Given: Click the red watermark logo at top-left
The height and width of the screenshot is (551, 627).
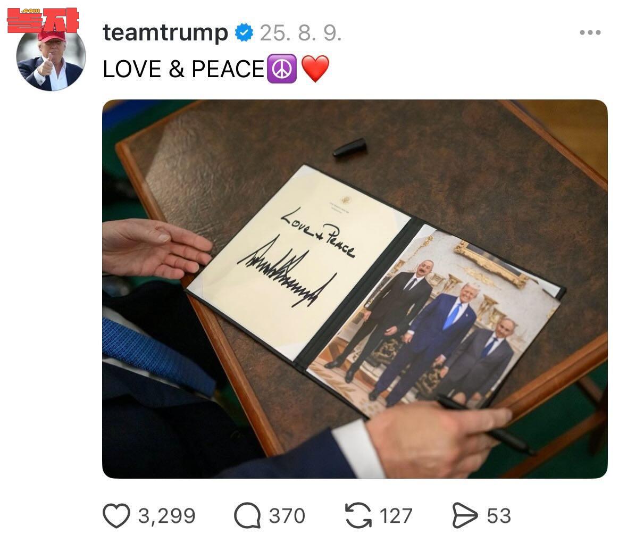Looking at the screenshot, I should 43,20.
